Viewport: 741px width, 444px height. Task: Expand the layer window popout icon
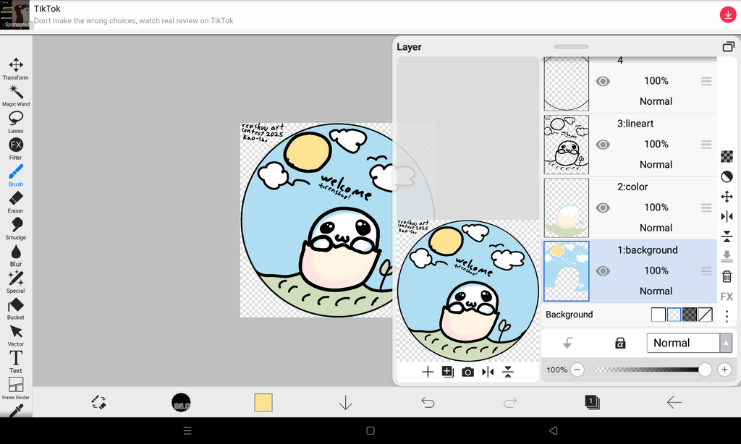click(x=728, y=47)
